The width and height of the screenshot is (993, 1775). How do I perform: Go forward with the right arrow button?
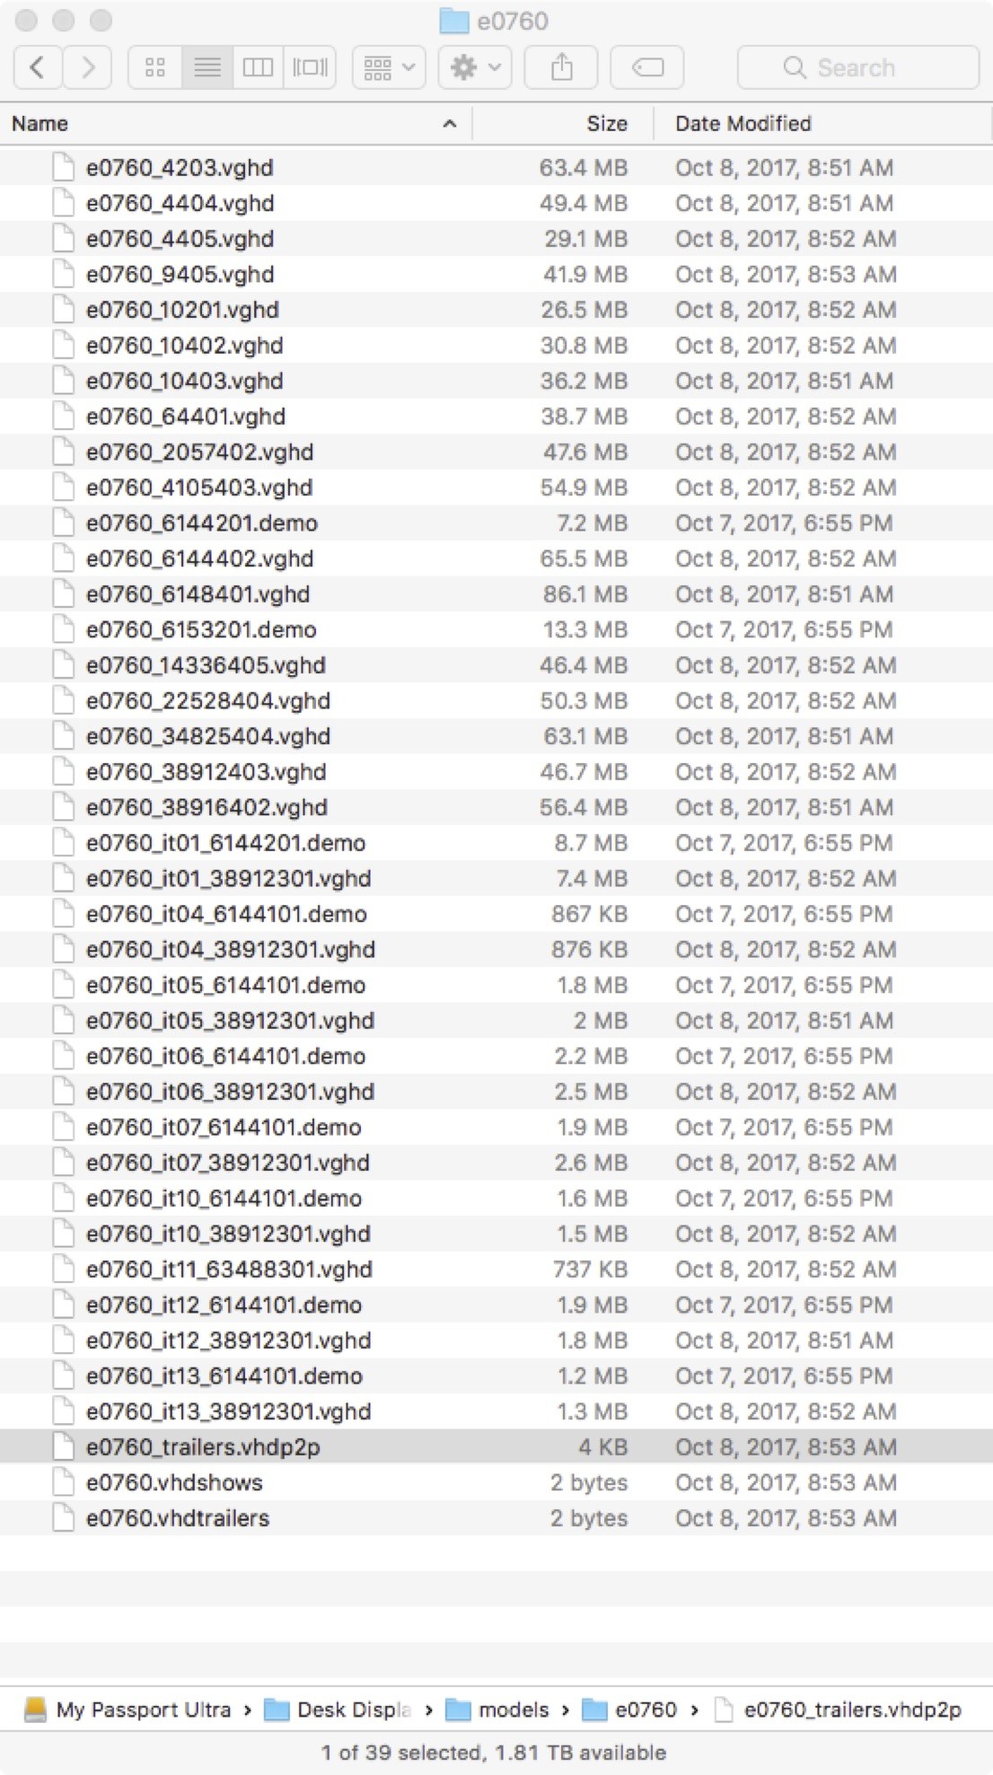[88, 67]
